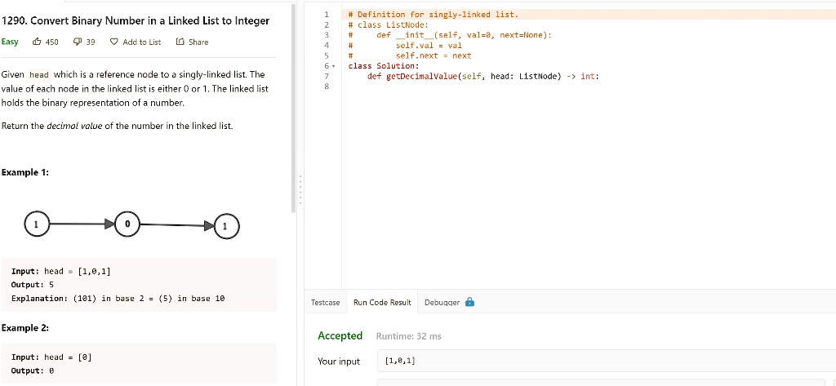Click the thumbs-down dislike icon
Screen dimensions: 836x386
pyautogui.click(x=78, y=42)
